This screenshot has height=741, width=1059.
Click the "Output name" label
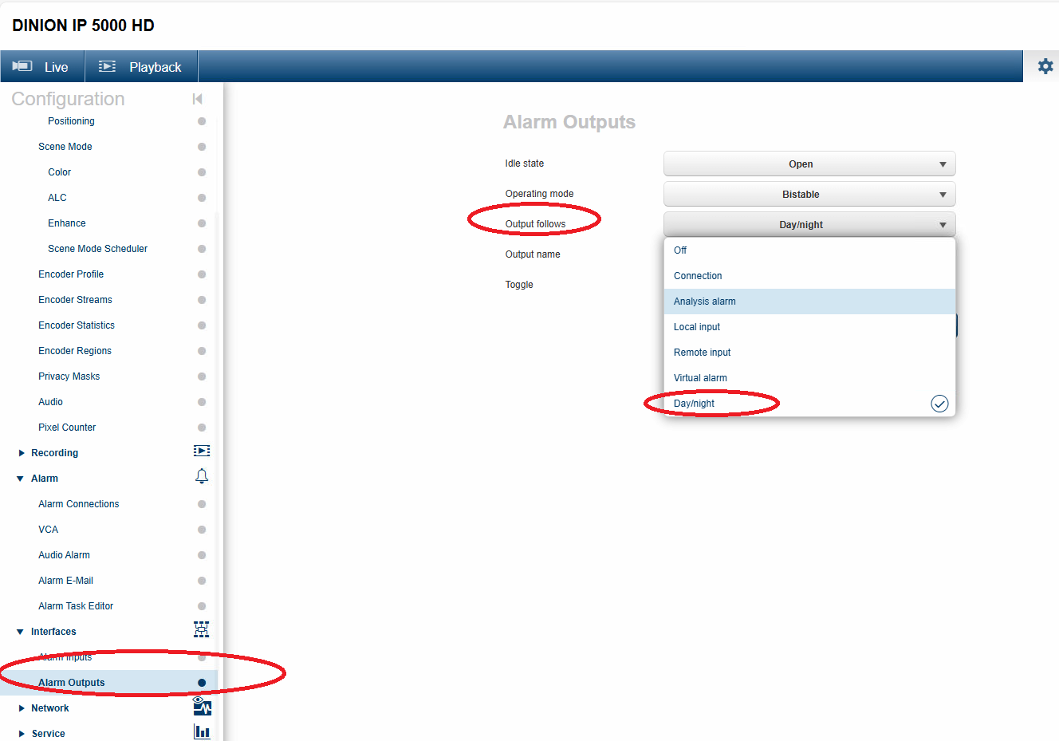(533, 254)
